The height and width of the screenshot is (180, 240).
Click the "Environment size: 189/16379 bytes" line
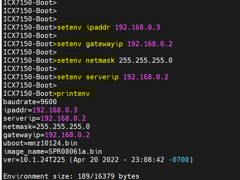click(x=71, y=176)
